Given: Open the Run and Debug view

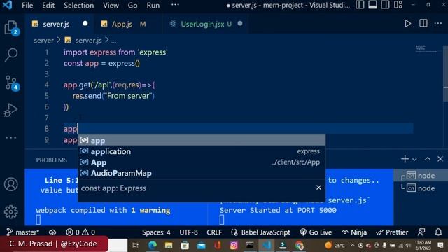Looking at the screenshot, I should (10, 110).
